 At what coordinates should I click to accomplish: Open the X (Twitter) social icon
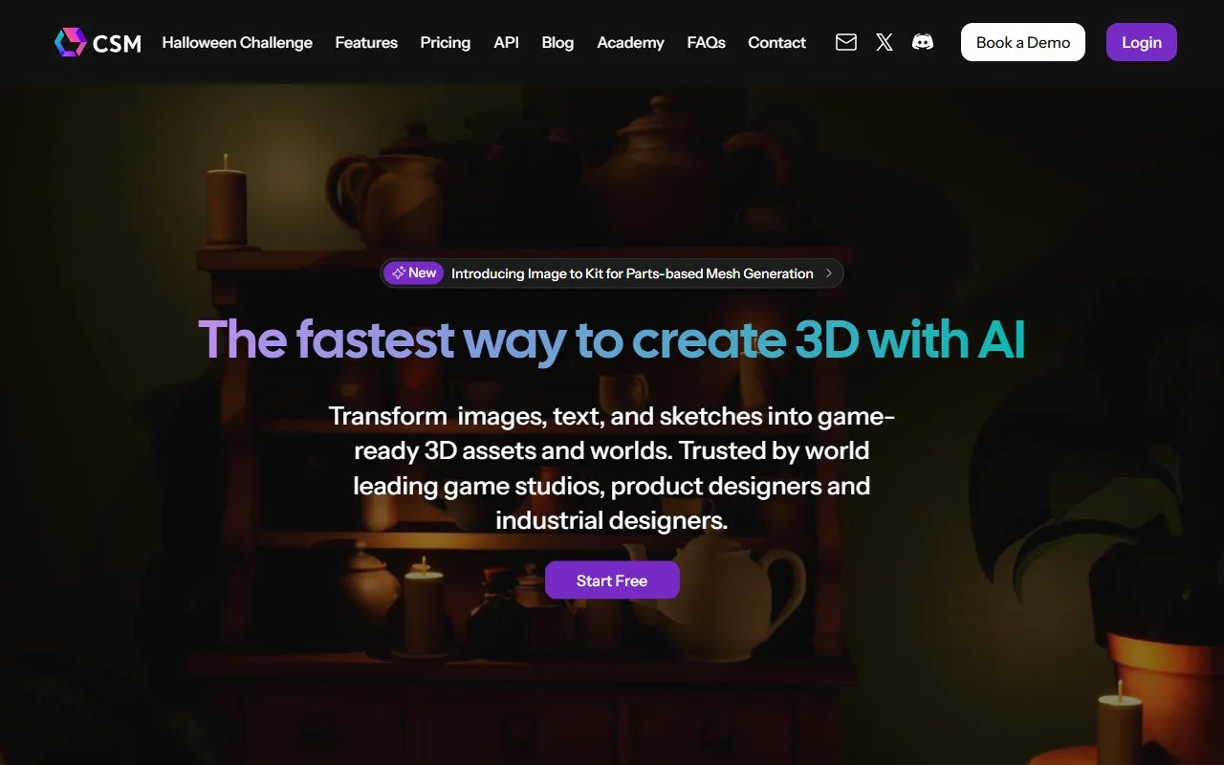[885, 42]
